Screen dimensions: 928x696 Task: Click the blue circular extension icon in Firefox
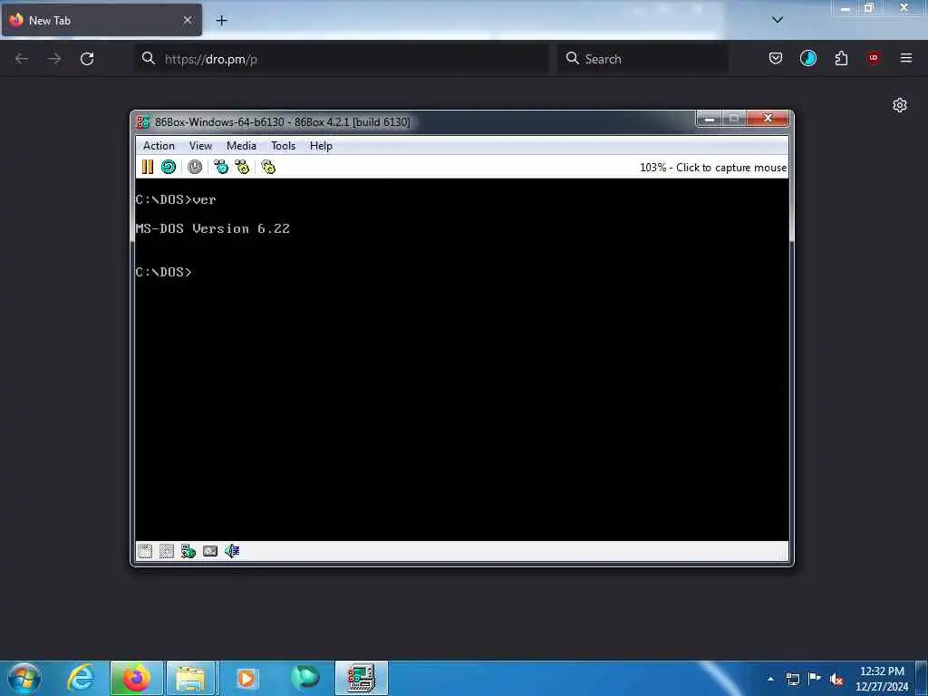pos(807,58)
